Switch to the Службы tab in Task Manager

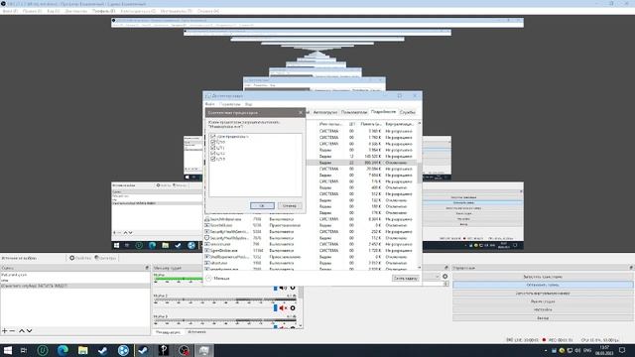(408, 112)
